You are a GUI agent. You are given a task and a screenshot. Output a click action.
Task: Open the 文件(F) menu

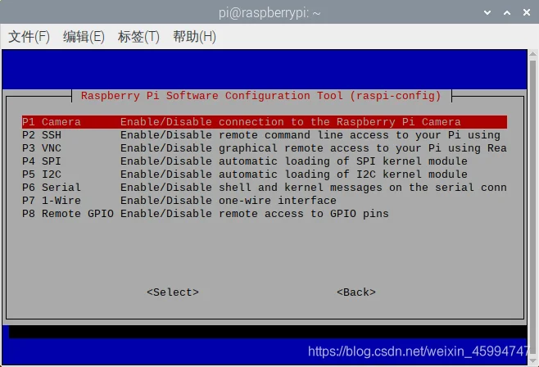point(29,37)
